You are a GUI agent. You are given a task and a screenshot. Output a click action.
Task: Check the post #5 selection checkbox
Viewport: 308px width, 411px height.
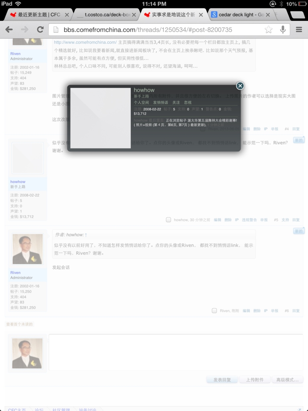point(168,220)
